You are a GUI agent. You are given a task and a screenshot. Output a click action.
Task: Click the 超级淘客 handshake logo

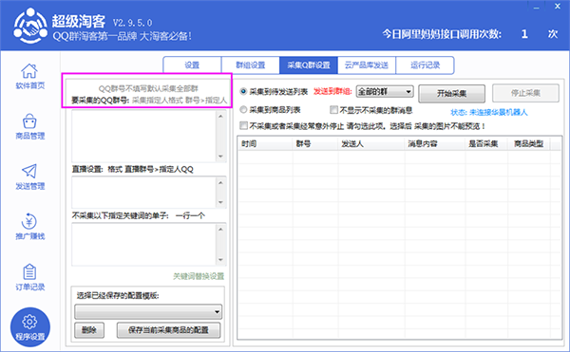[x=30, y=26]
